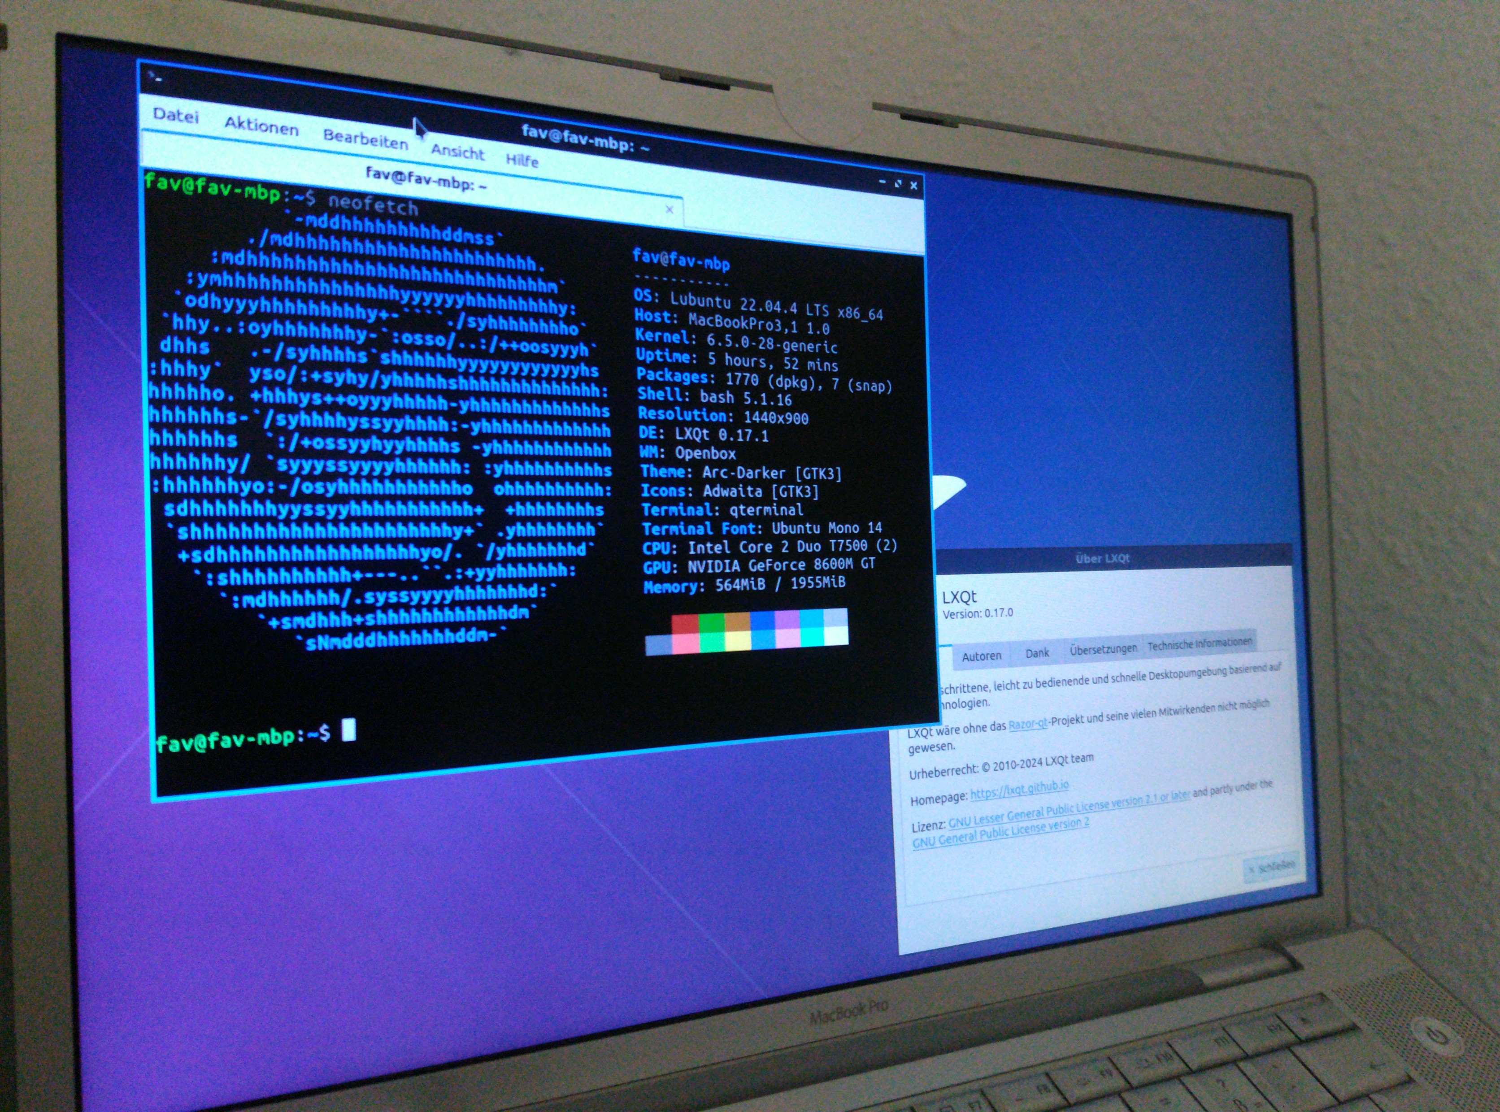Select the WM line Openbox
Viewport: 1500px width, 1112px height.
(687, 453)
